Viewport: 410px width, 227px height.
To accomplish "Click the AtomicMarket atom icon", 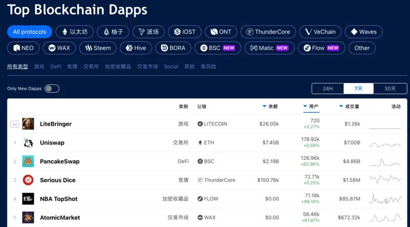I will [28, 218].
